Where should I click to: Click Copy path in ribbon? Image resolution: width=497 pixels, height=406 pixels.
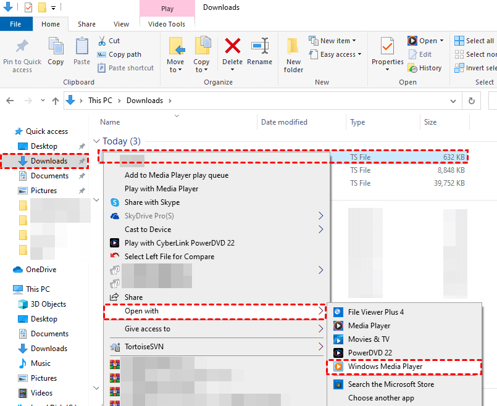(119, 54)
